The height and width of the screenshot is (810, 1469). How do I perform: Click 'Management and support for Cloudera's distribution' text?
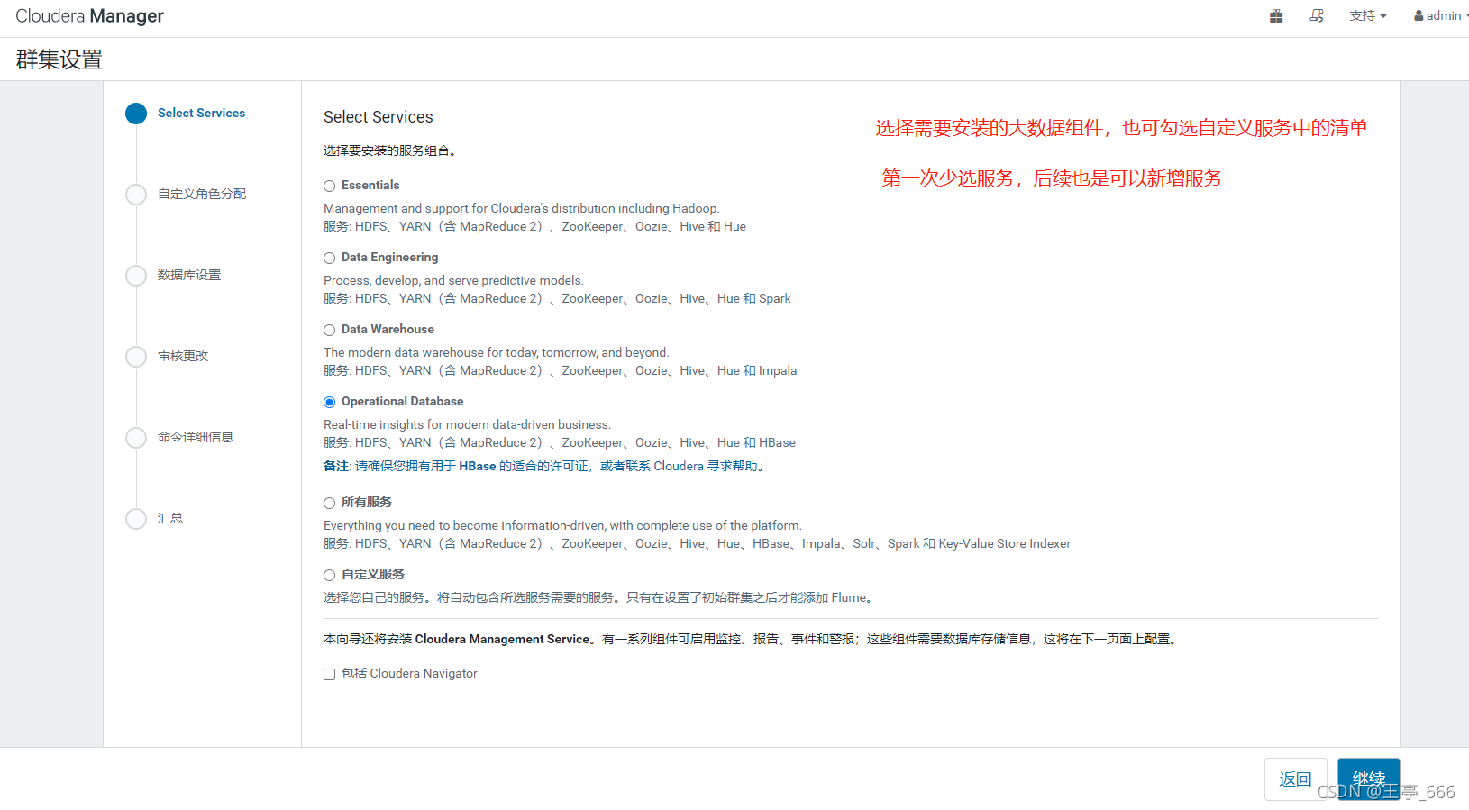click(521, 208)
